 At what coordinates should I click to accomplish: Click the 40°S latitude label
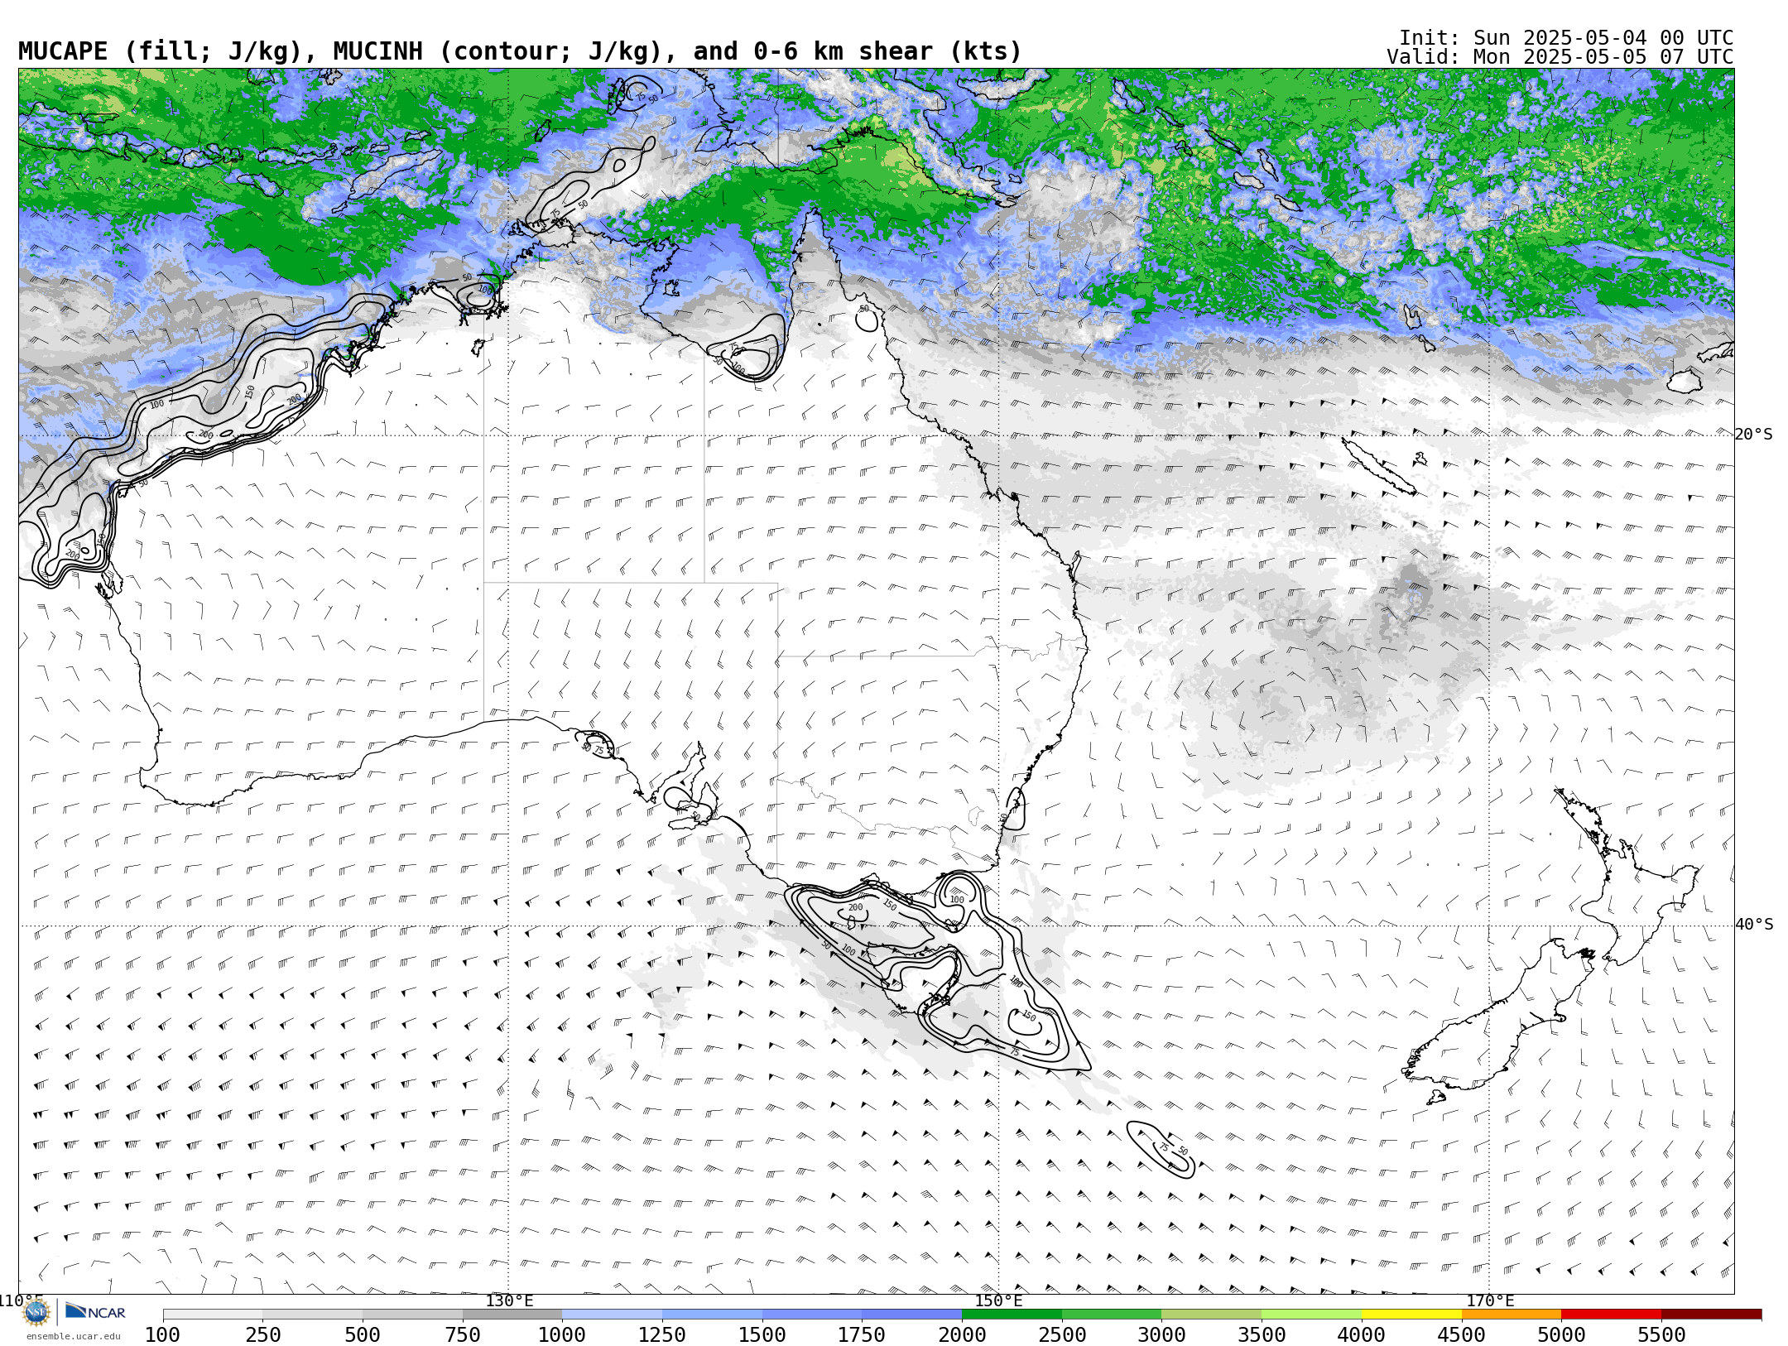point(1754,925)
